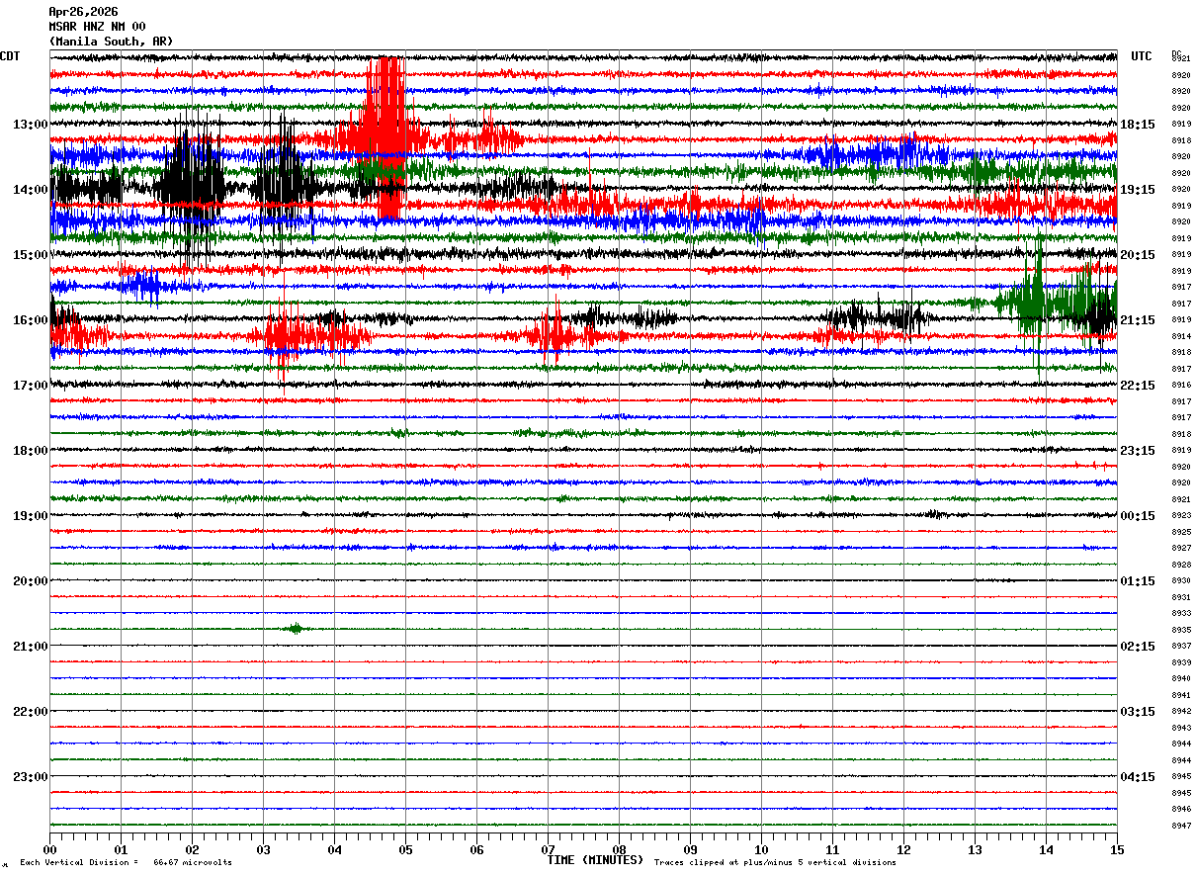Click the location label (Manila South, AR)
The image size is (1196, 876).
[111, 42]
